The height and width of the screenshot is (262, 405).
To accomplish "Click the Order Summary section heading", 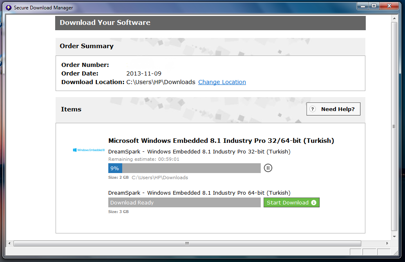I will click(x=87, y=46).
